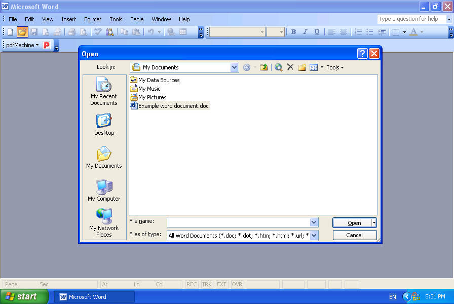Expand the Tools dropdown in Open dialog
Viewport: 454px width, 304px height.
tap(335, 67)
